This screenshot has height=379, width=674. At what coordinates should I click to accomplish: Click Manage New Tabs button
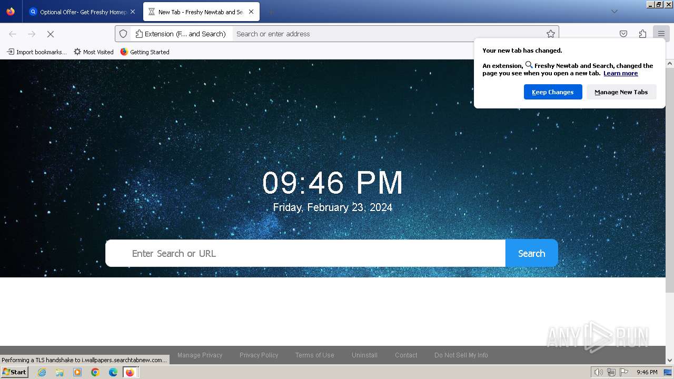pyautogui.click(x=621, y=92)
